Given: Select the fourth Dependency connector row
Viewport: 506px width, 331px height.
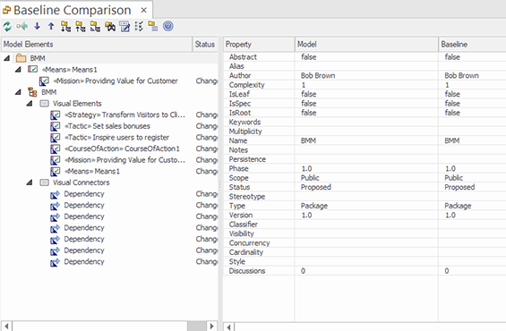Looking at the screenshot, I should tap(84, 228).
